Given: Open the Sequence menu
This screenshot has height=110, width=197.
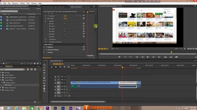Looking at the screenshot, I should point(15,3).
